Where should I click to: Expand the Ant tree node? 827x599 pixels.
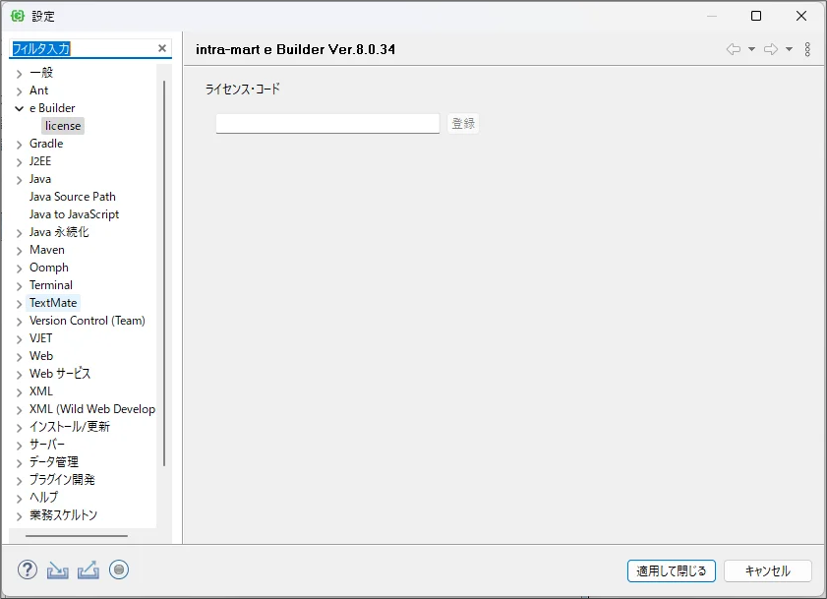[19, 91]
